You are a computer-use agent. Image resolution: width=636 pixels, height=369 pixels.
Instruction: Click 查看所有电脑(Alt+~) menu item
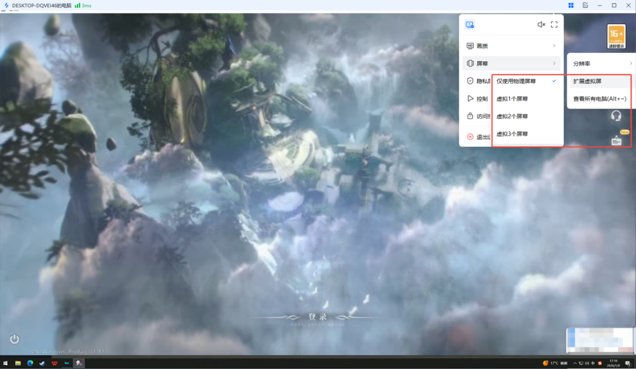600,99
